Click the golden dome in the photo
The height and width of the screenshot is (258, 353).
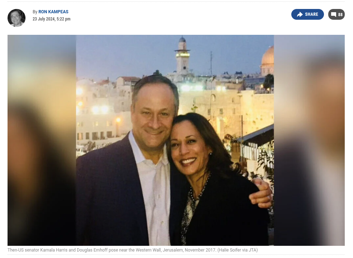click(x=268, y=56)
